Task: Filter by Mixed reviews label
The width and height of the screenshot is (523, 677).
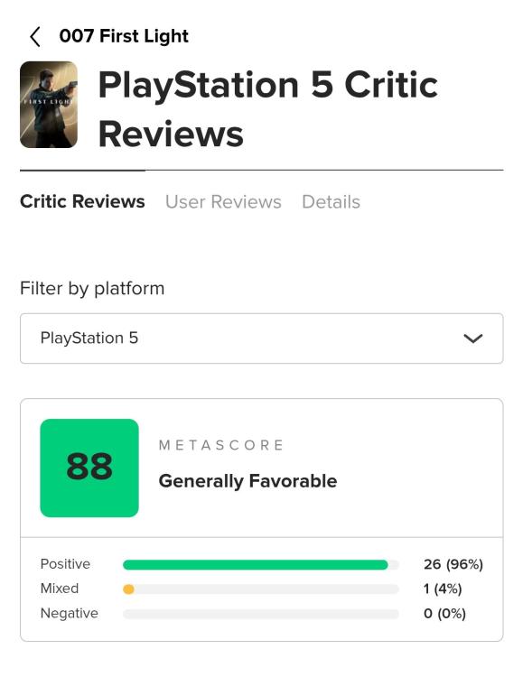Action: [x=60, y=589]
